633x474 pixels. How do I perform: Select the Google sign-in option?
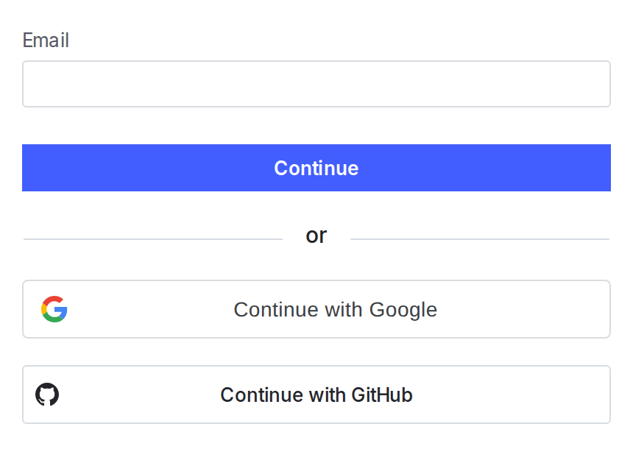coord(316,309)
